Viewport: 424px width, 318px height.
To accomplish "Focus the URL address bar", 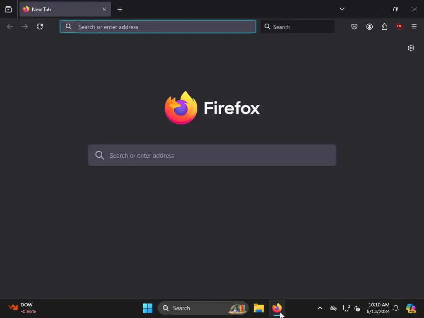I will click(x=158, y=26).
